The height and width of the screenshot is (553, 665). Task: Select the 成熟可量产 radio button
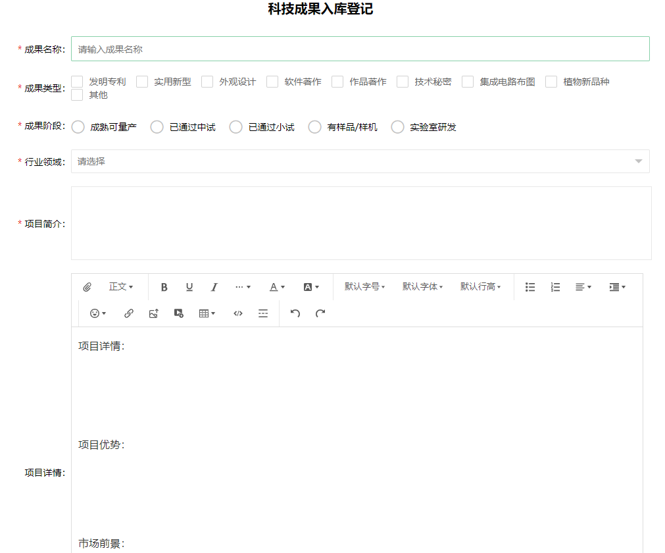(78, 127)
